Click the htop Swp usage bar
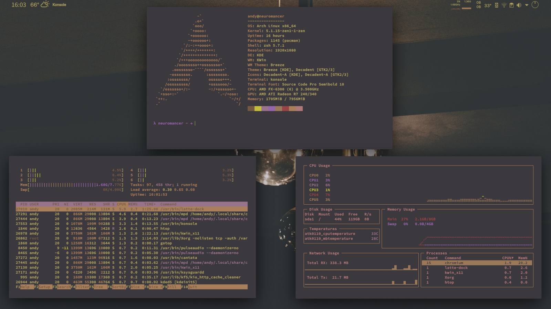This screenshot has width=551, height=309. click(72, 190)
